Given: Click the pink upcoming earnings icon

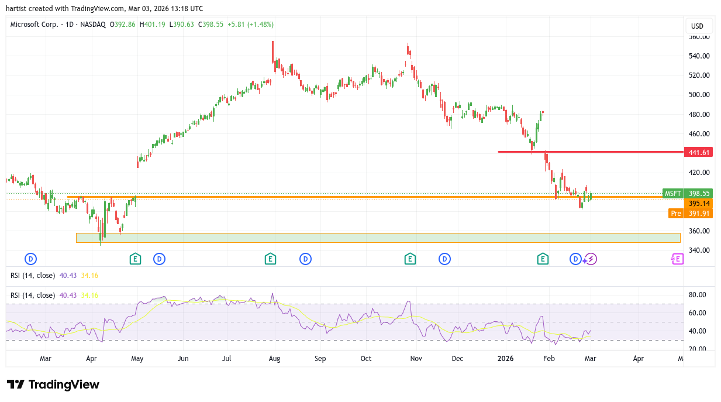Looking at the screenshot, I should (x=677, y=259).
